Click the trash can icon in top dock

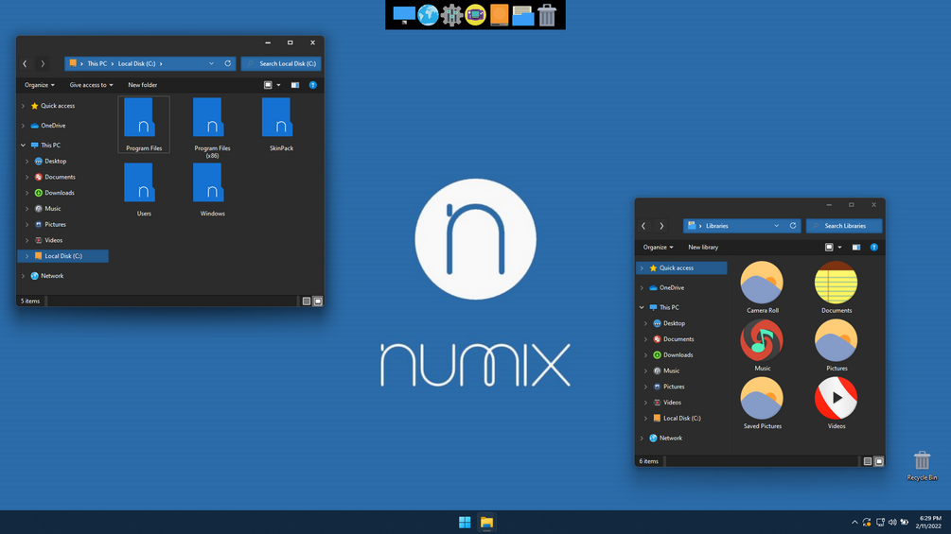coord(546,14)
